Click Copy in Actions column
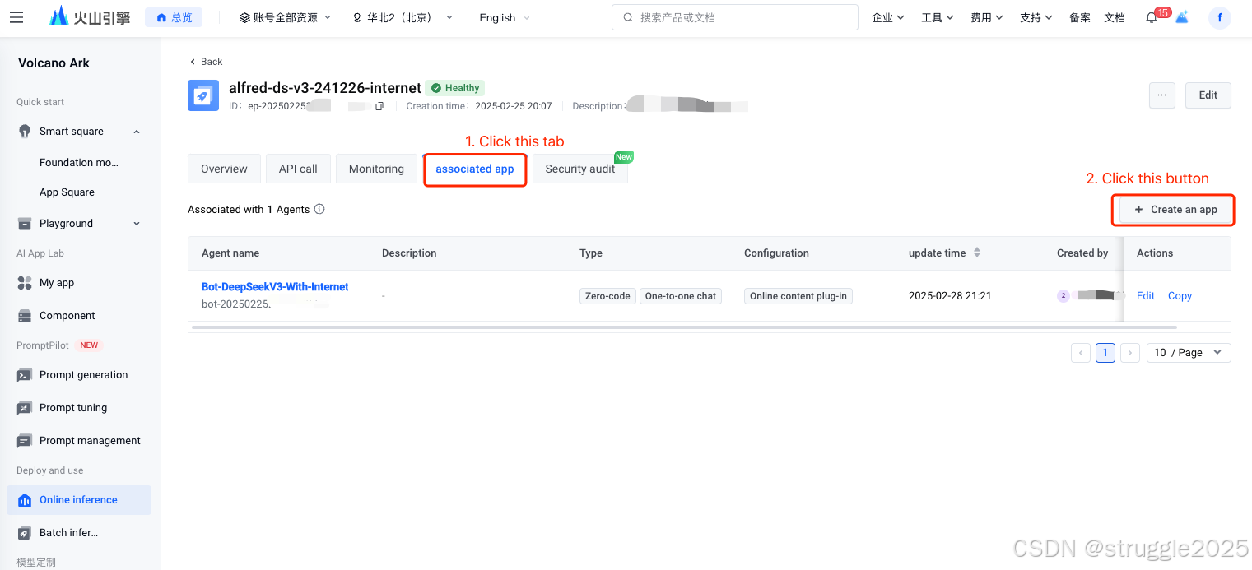Screen dimensions: 1252x570 [1180, 296]
